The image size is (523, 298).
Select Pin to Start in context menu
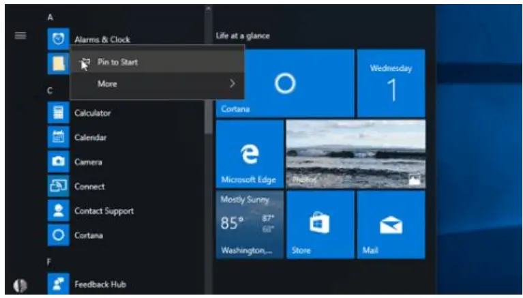coord(157,62)
